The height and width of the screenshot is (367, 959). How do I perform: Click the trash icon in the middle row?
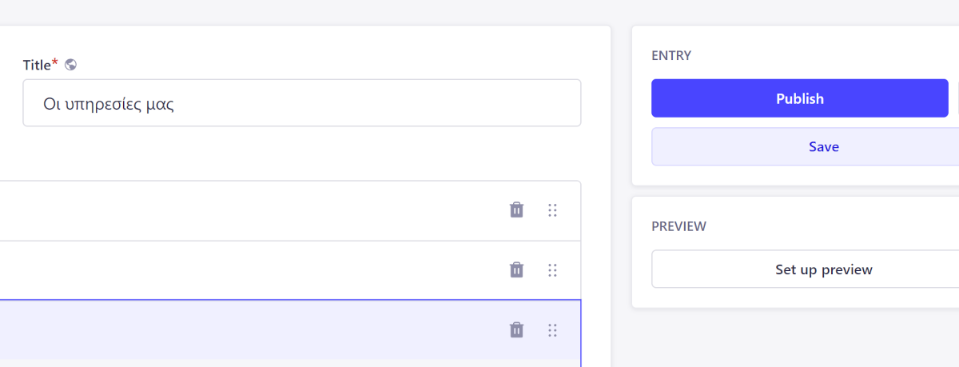point(517,269)
